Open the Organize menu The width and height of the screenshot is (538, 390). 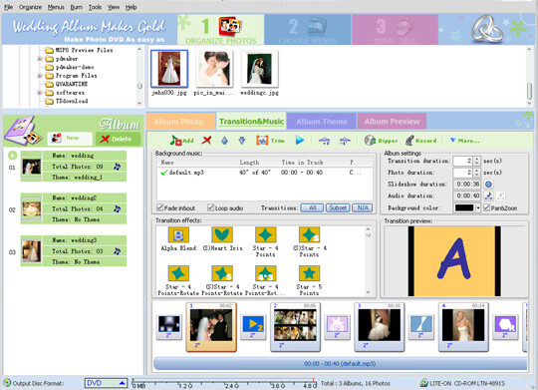[30, 7]
